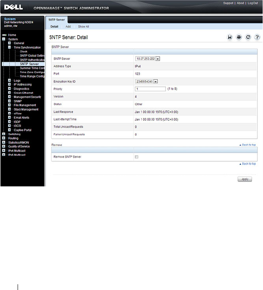This screenshot has width=263, height=290.
Task: Expand the Diagnostics node
Action: pyautogui.click(x=9, y=88)
